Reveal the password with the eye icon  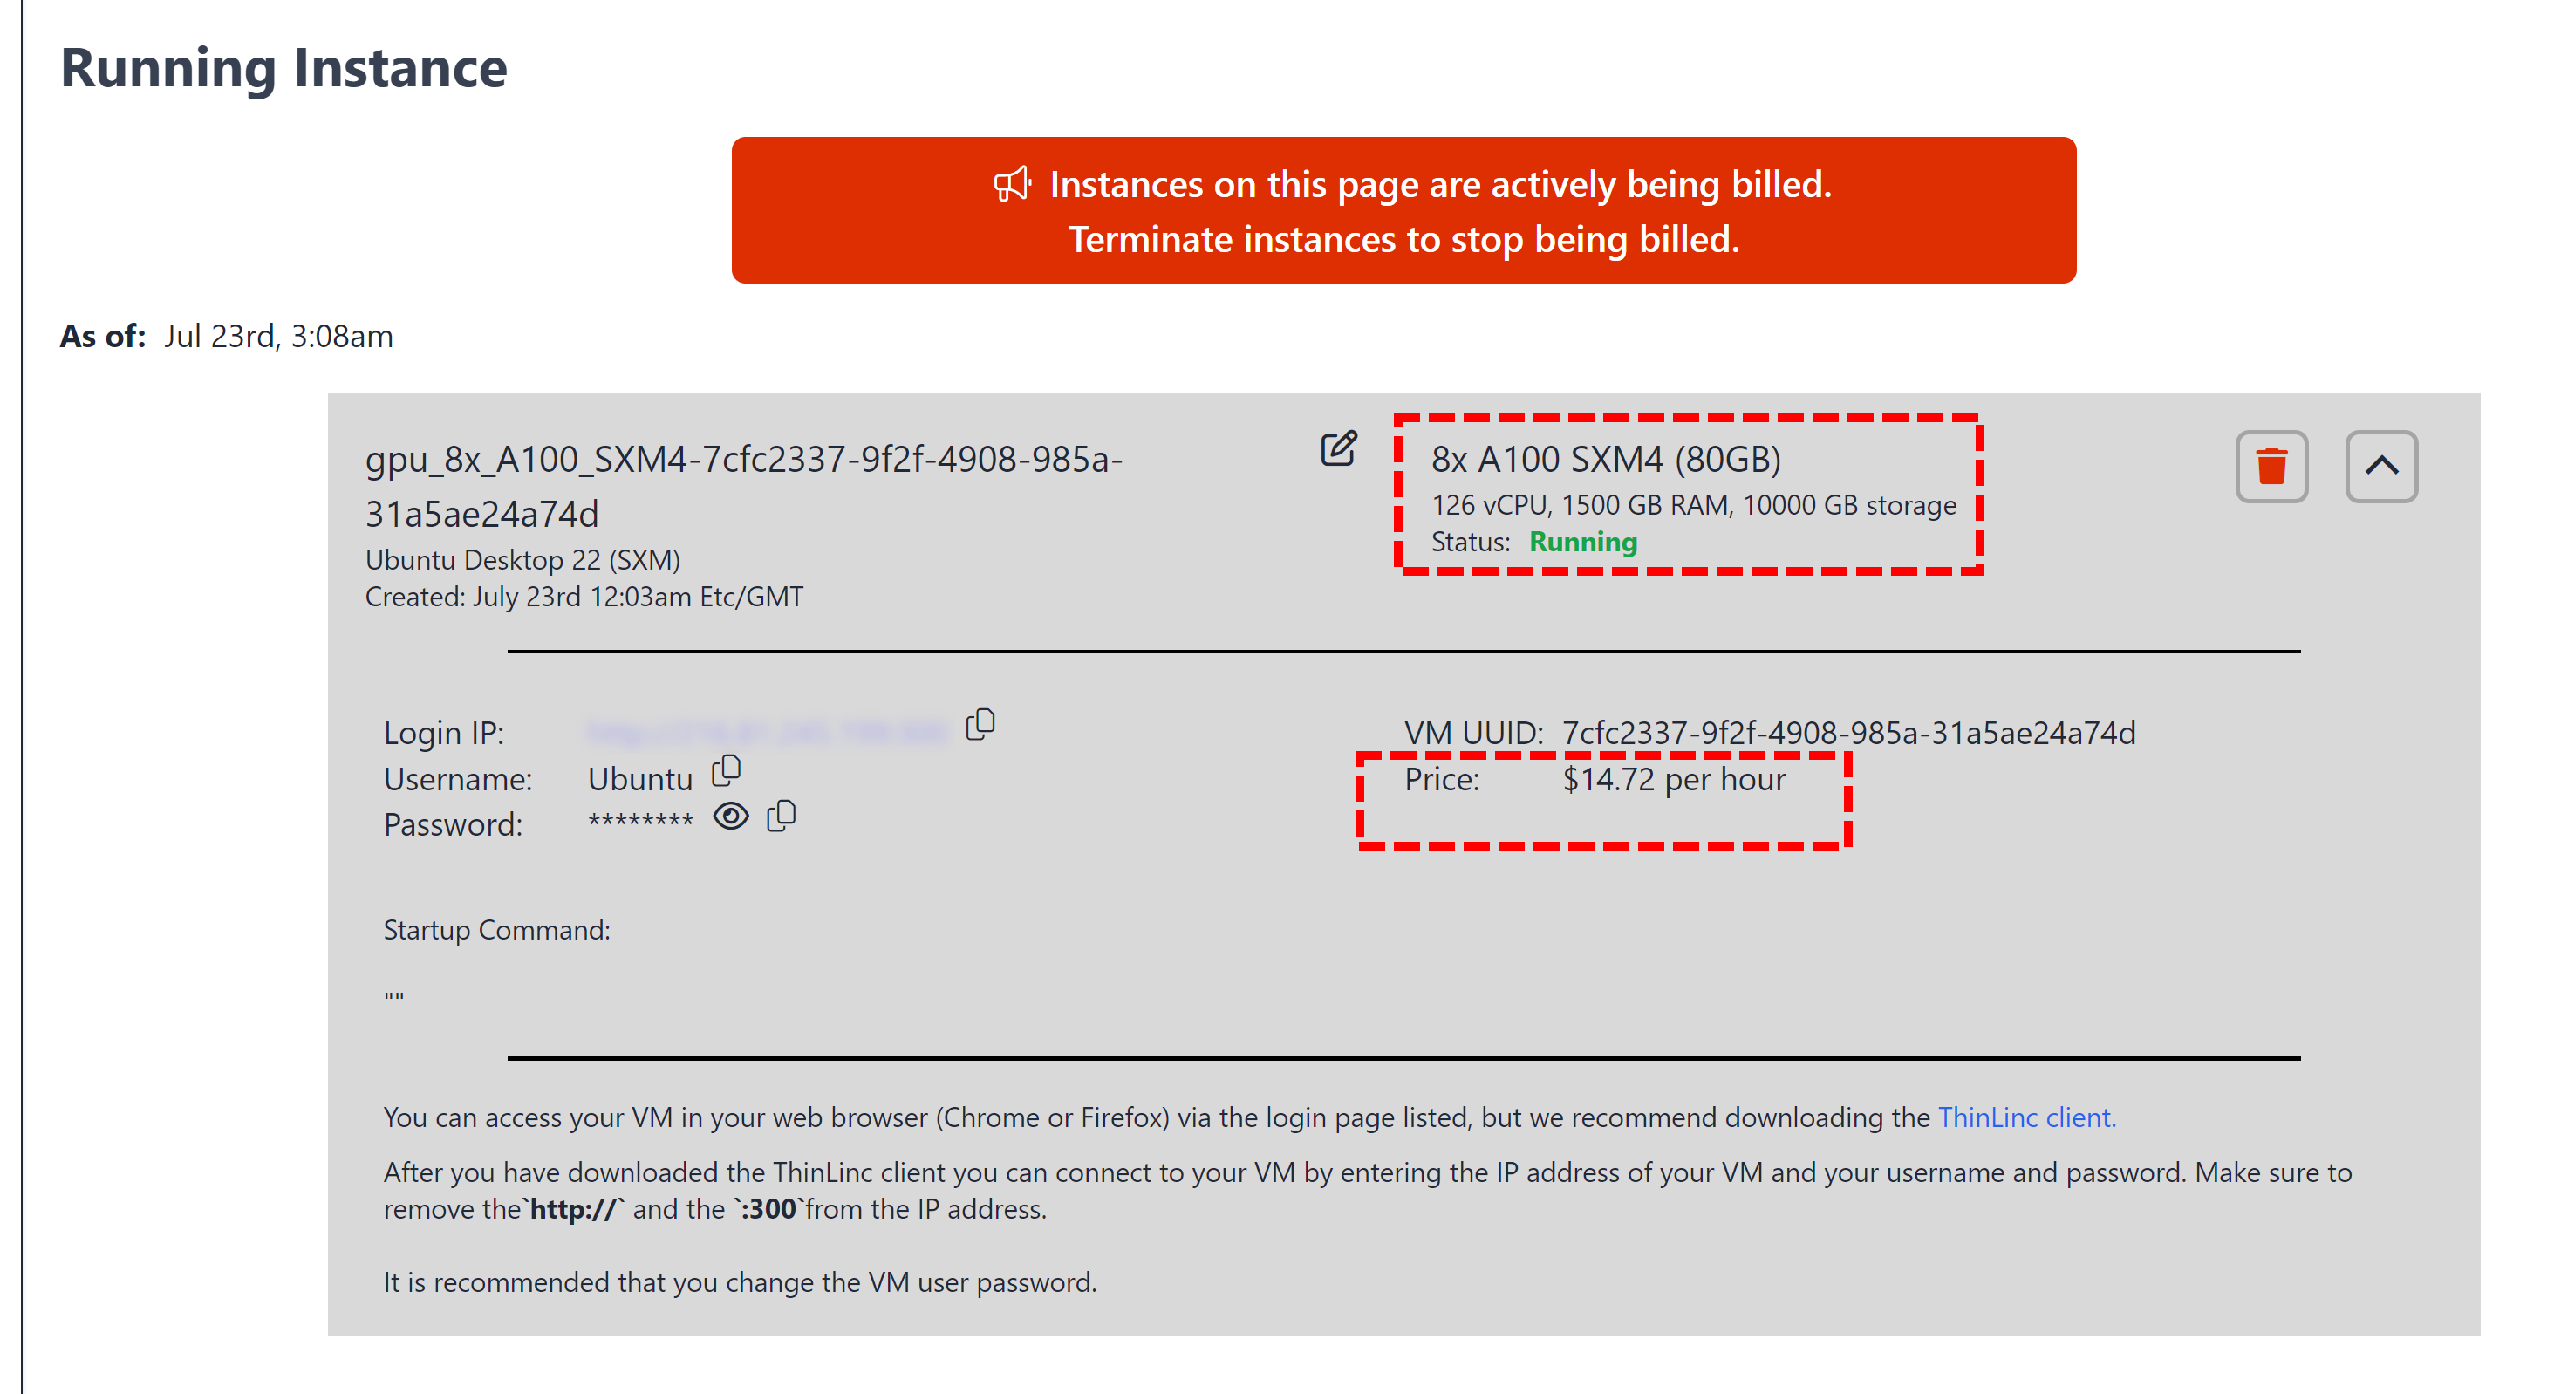tap(731, 816)
